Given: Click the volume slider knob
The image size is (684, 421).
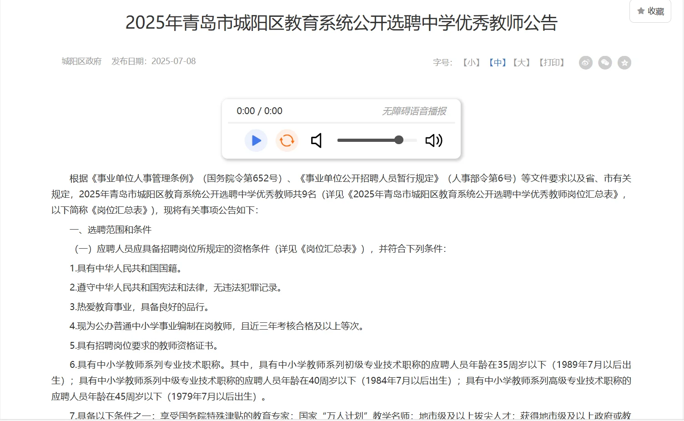Looking at the screenshot, I should click(x=399, y=140).
